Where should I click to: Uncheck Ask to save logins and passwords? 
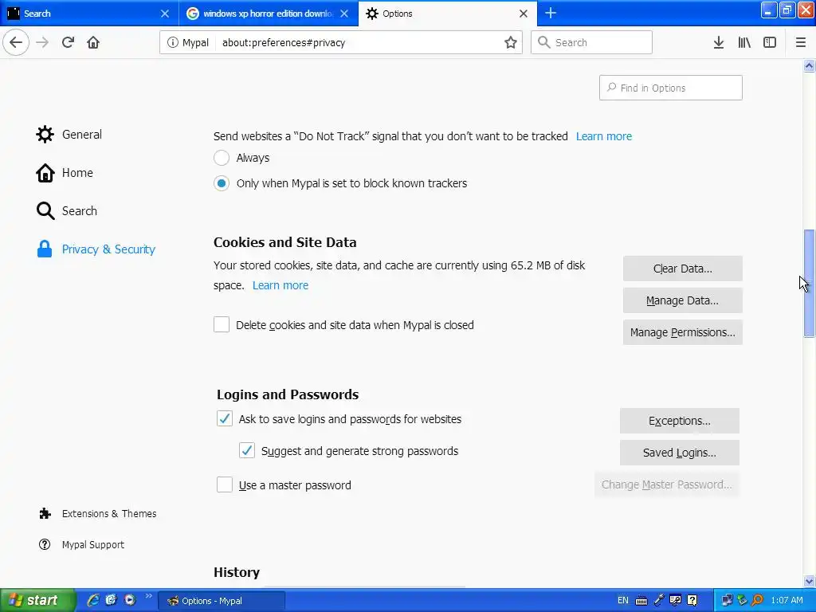pyautogui.click(x=224, y=419)
